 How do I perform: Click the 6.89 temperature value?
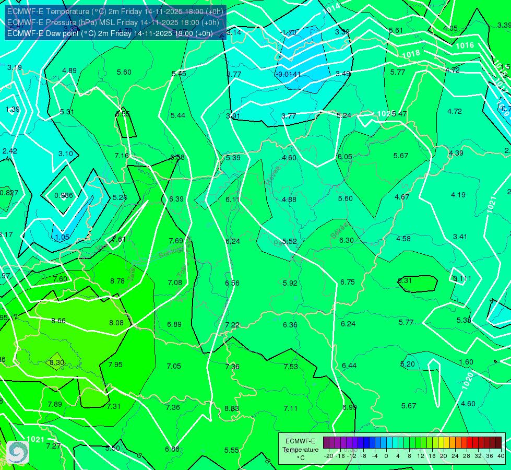click(174, 324)
